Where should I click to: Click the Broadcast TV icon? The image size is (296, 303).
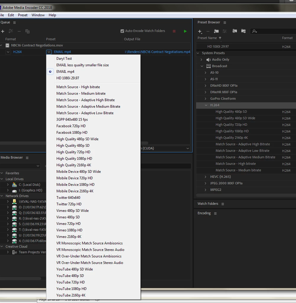(x=209, y=66)
